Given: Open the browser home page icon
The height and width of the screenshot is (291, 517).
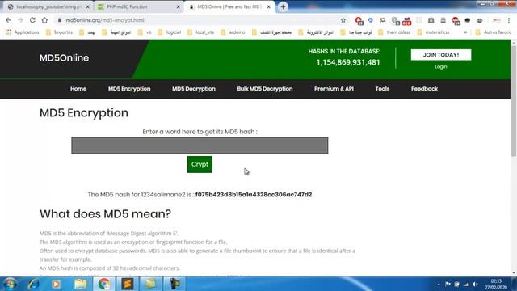Looking at the screenshot, I should 44,20.
